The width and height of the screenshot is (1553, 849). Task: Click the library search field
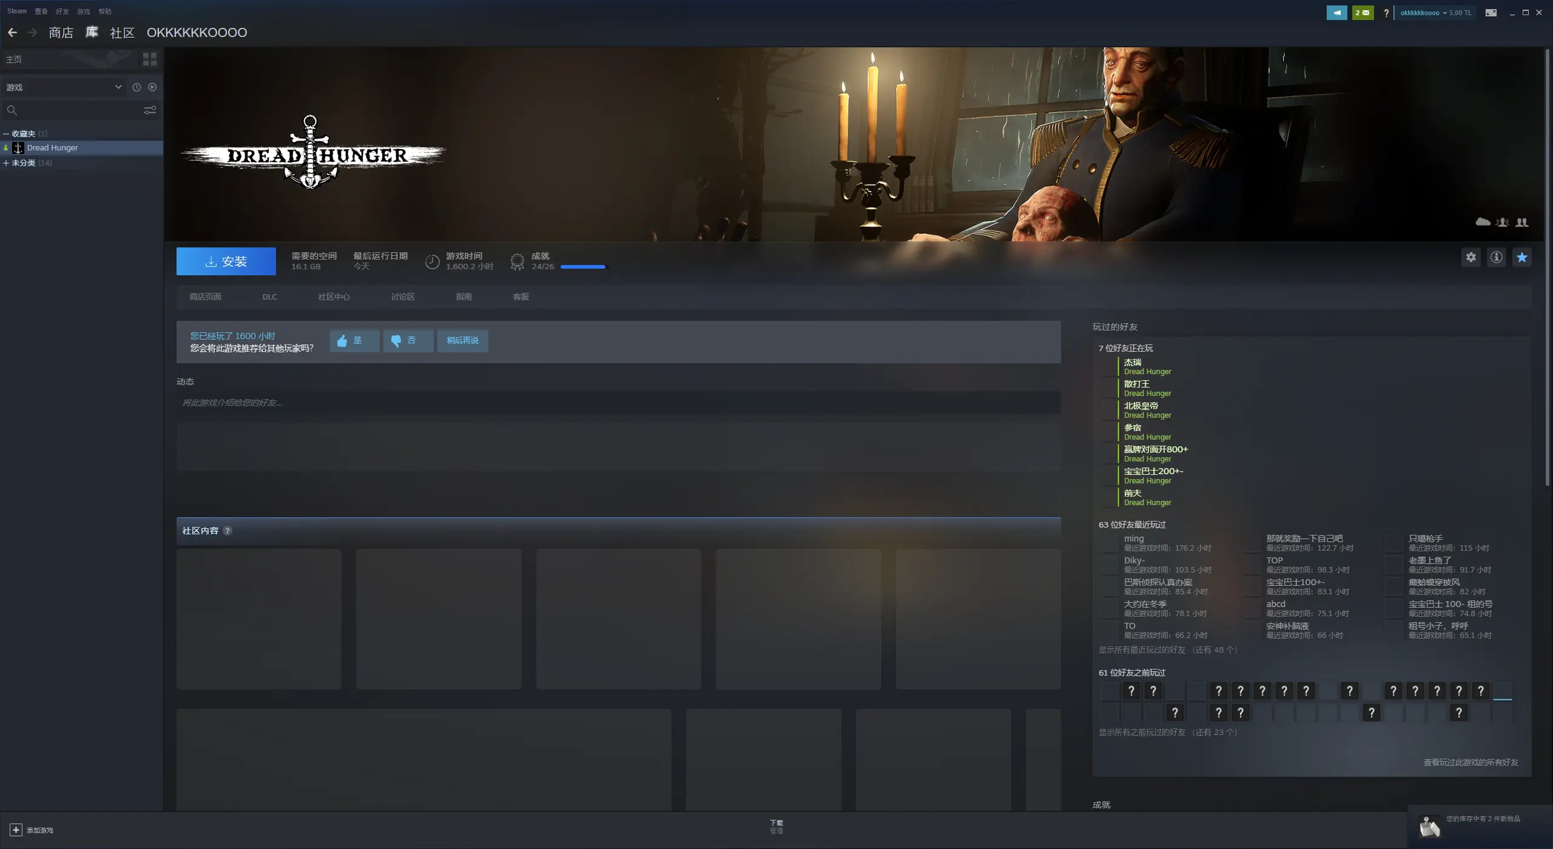(x=81, y=110)
